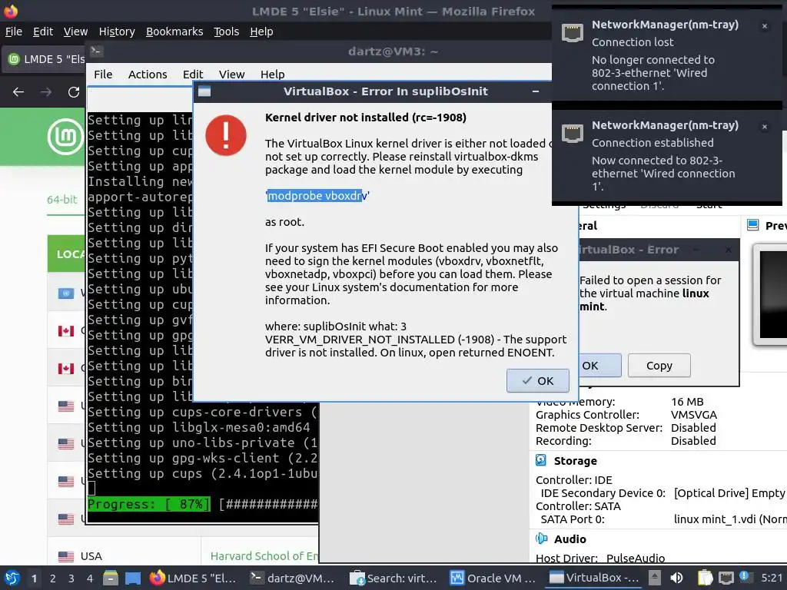Switch to workspace 3

[71, 578]
